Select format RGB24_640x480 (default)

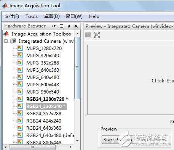(50, 135)
